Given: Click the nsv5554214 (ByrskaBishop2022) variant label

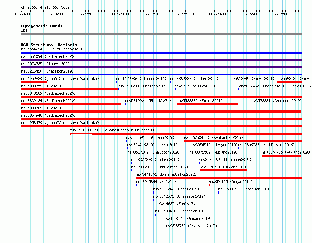Looking at the screenshot, I should tap(52, 49).
